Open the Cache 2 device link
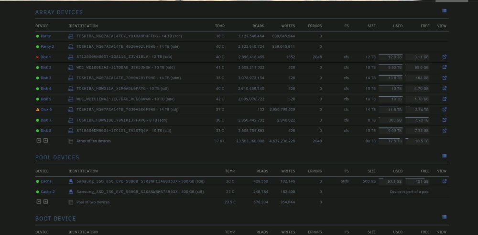This screenshot has width=478, height=235. tap(48, 191)
